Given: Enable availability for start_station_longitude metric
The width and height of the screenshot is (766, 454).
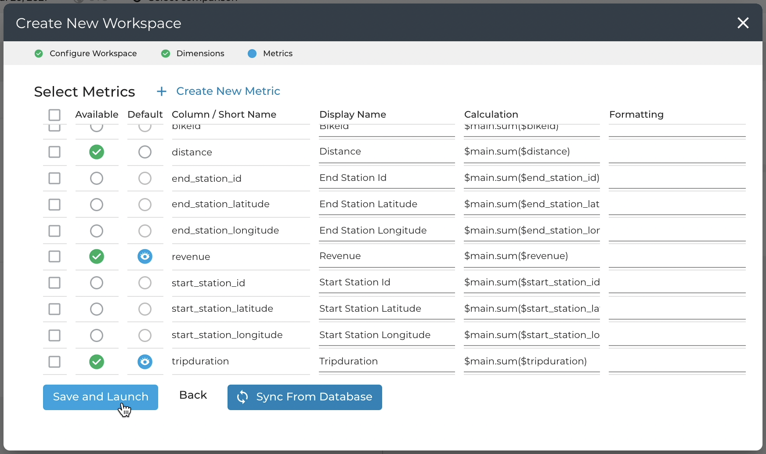Looking at the screenshot, I should tap(97, 335).
